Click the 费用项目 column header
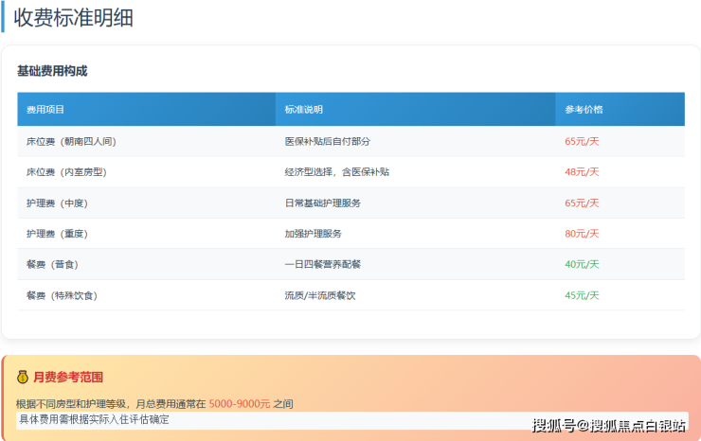This screenshot has height=441, width=701. pyautogui.click(x=45, y=110)
